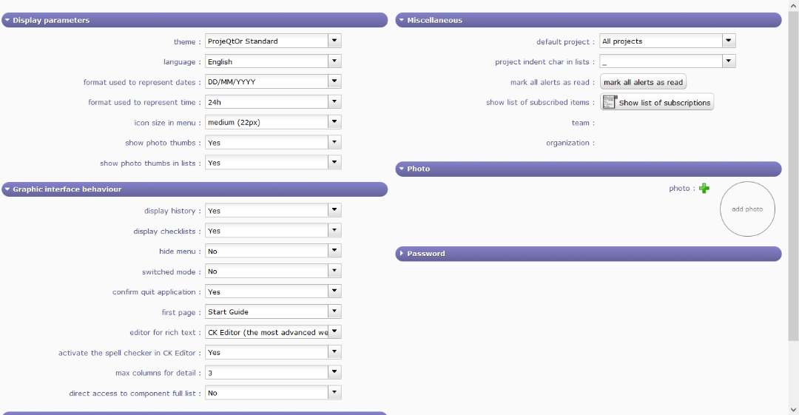Screen dimensions: 799x415
Task: Open the icon size in menu dropdown
Action: [335, 123]
